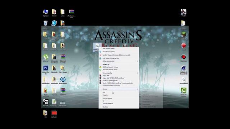Select 360 Total Security ile tara

click(119, 67)
